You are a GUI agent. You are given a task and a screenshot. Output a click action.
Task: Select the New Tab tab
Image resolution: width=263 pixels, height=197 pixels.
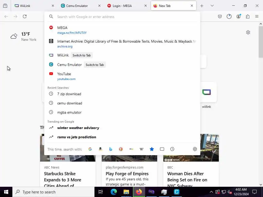(174, 6)
